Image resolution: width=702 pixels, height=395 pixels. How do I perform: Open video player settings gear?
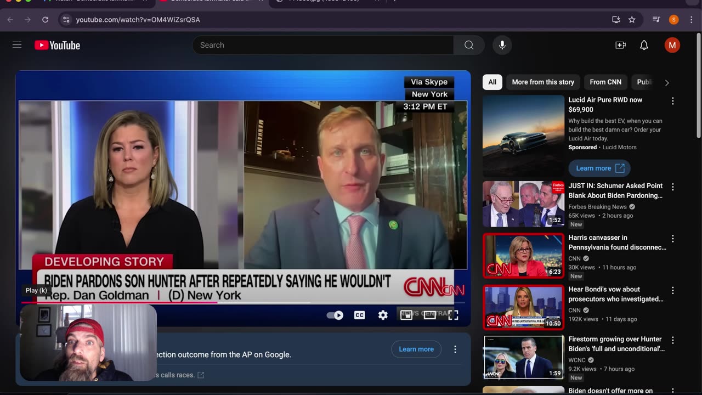point(383,315)
